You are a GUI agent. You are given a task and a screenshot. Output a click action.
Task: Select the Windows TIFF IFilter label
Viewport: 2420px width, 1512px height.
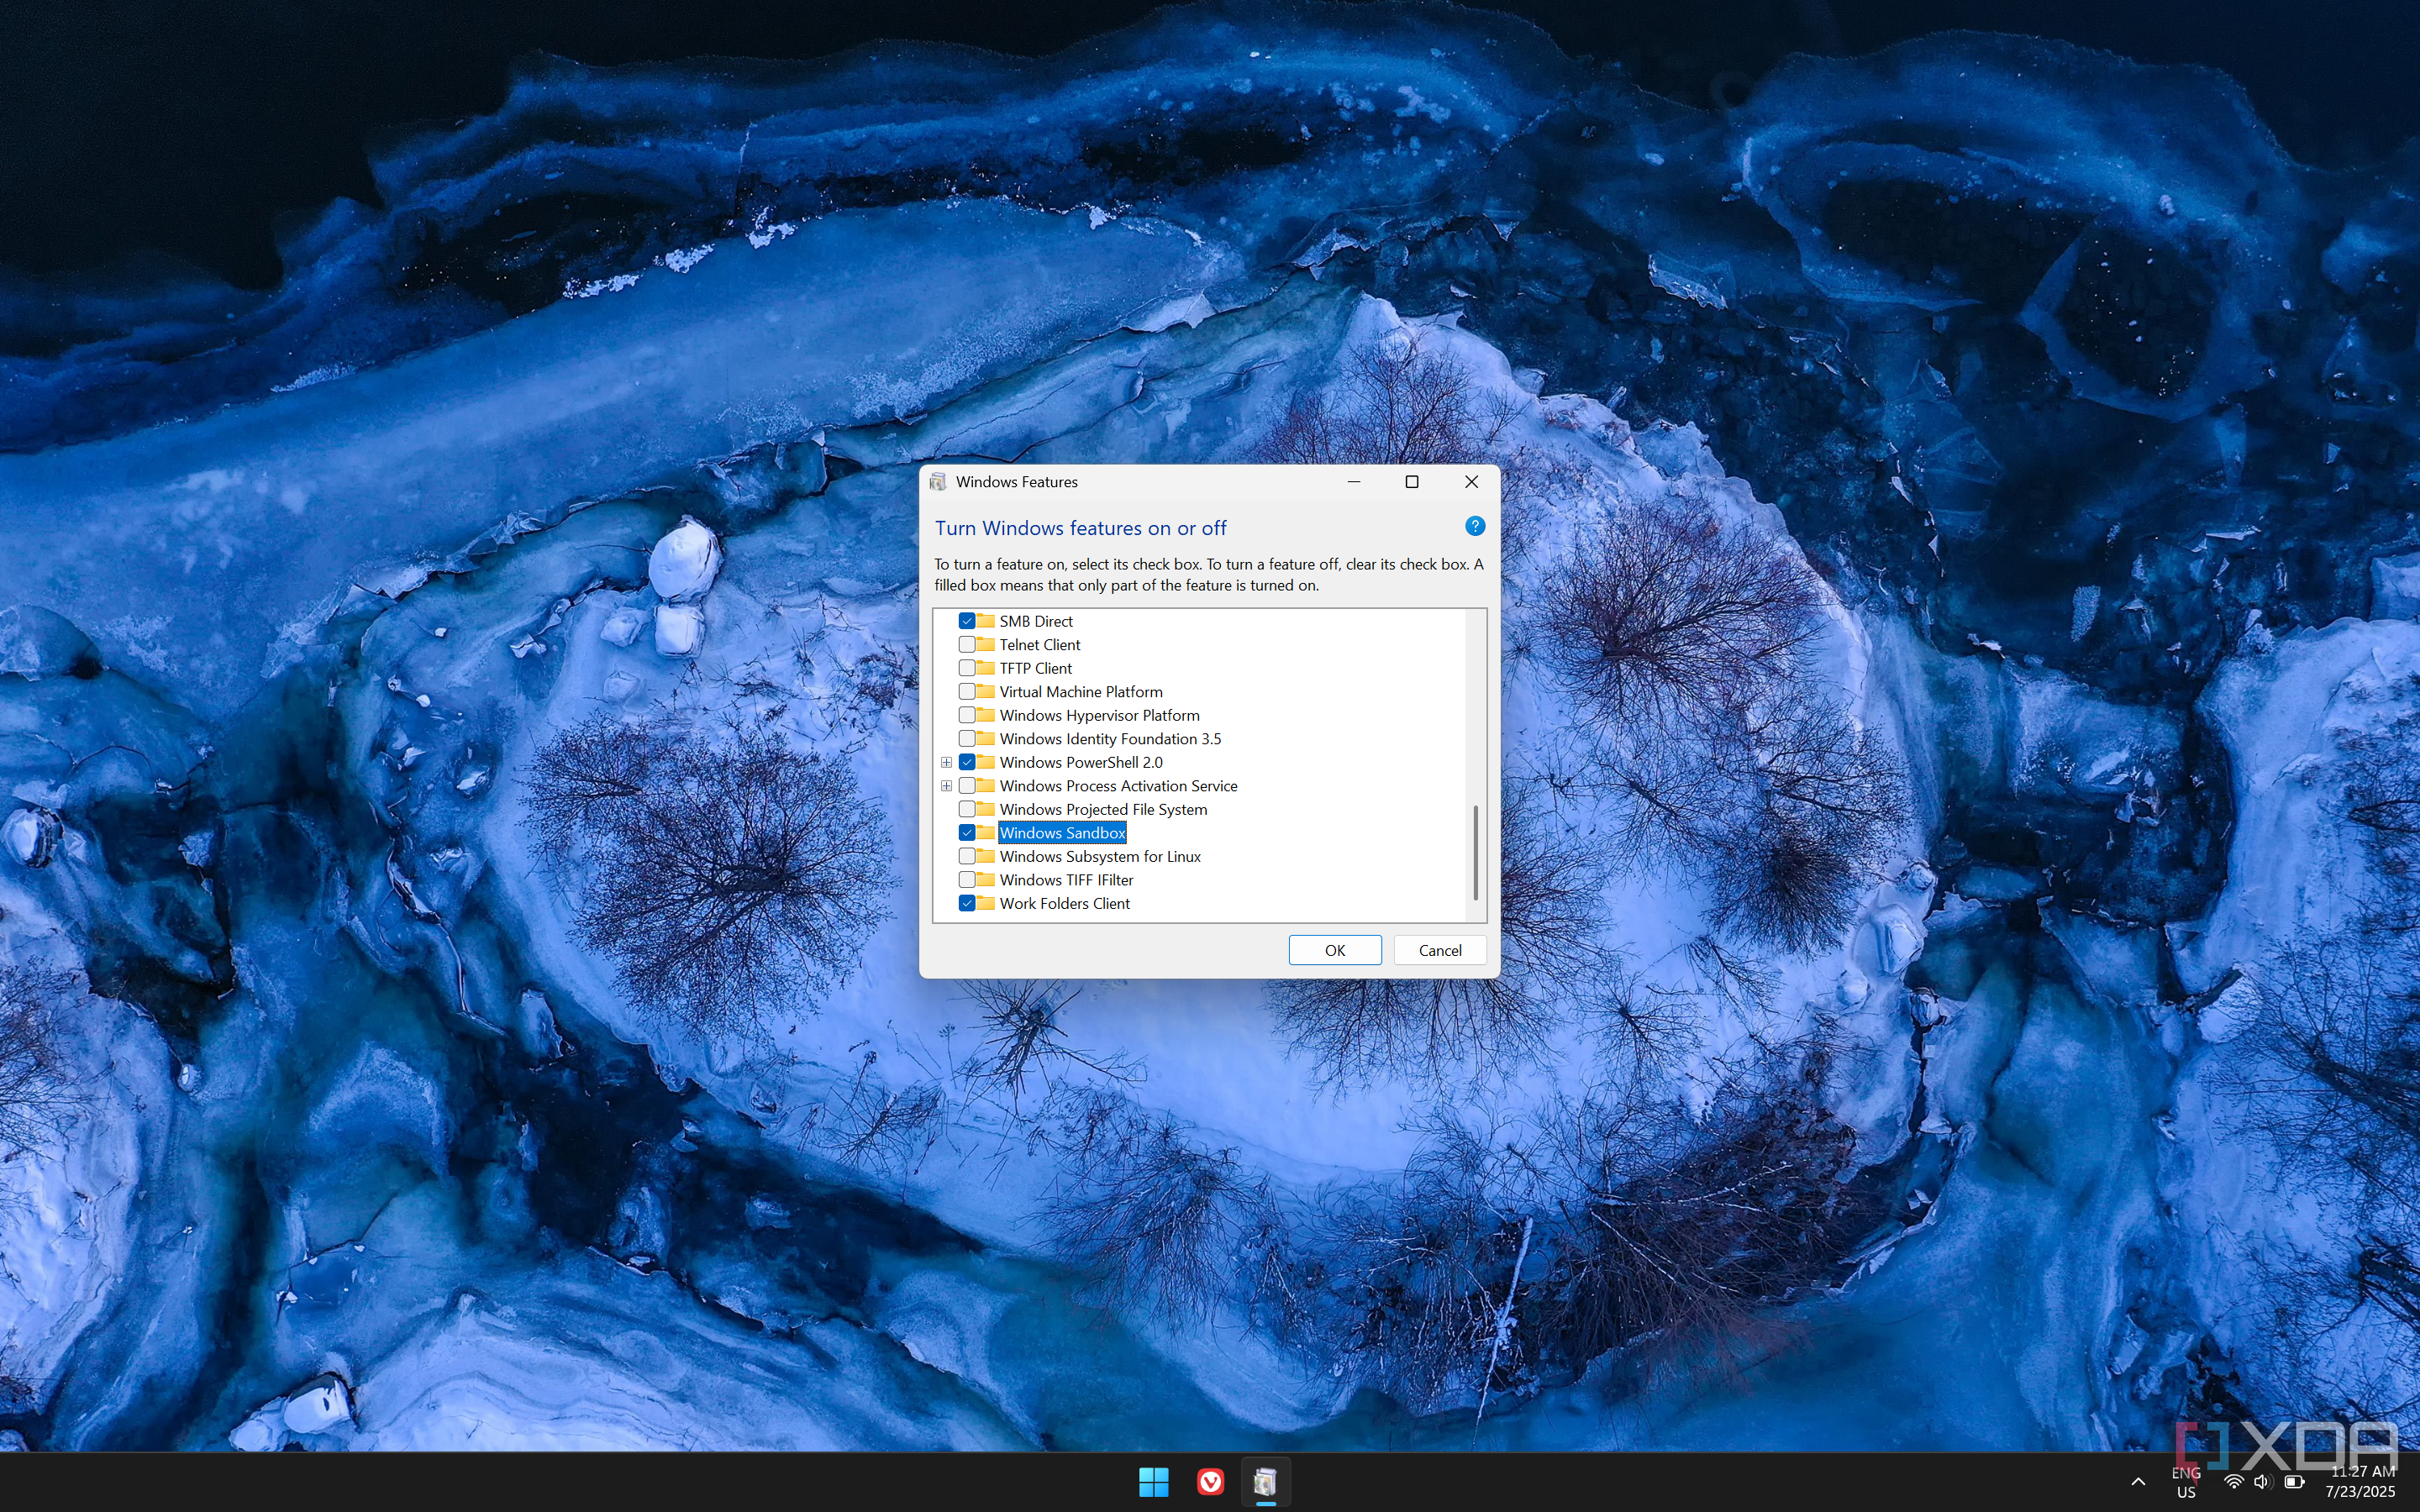tap(1066, 880)
